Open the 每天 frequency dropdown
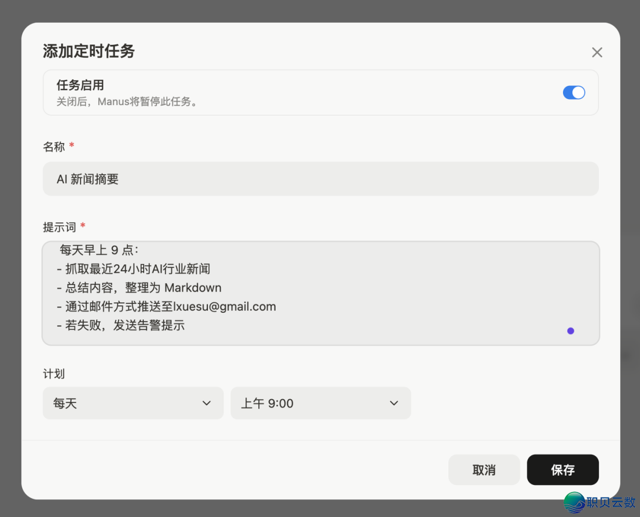Image resolution: width=640 pixels, height=517 pixels. (x=133, y=403)
